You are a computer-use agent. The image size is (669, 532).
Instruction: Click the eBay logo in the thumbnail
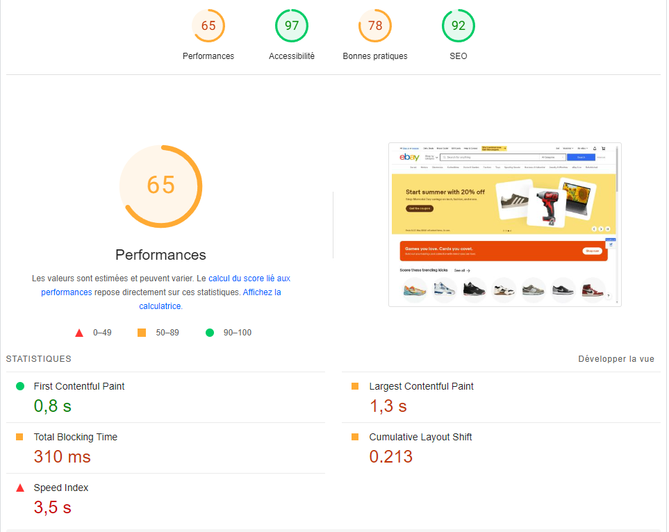pos(410,157)
